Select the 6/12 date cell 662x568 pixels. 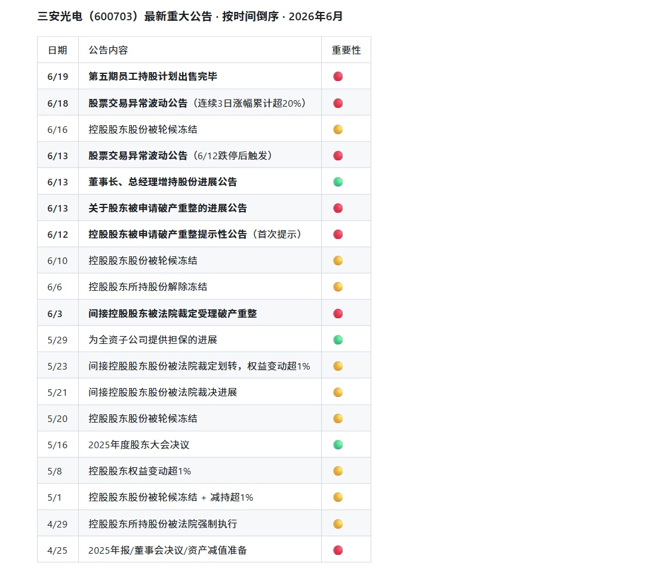pos(58,234)
